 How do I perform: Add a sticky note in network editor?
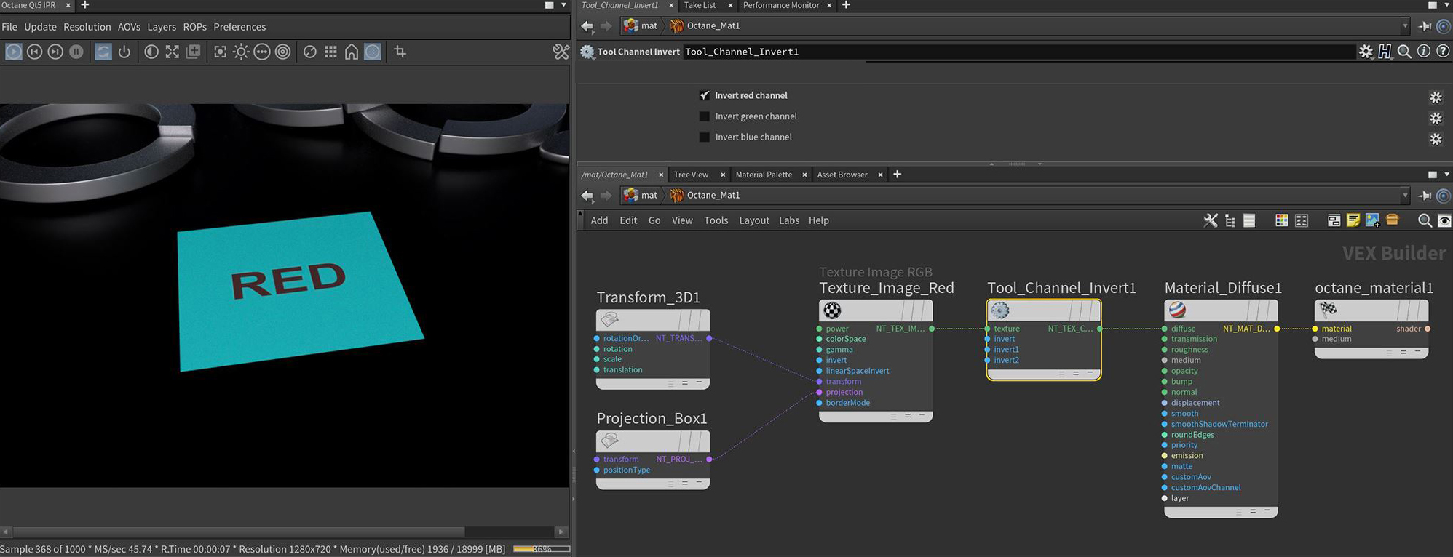[1353, 220]
